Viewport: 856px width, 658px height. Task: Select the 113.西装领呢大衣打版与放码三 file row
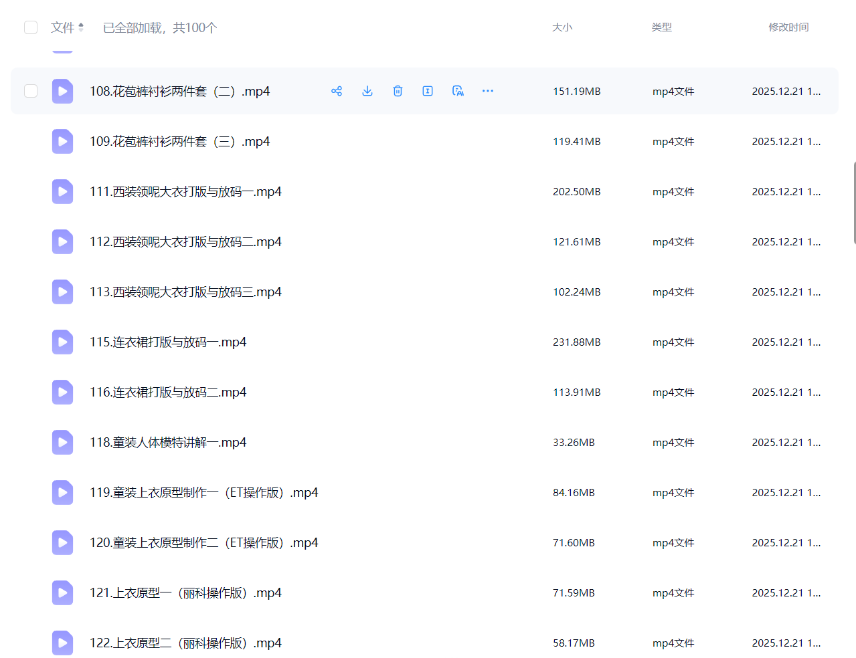click(402, 292)
